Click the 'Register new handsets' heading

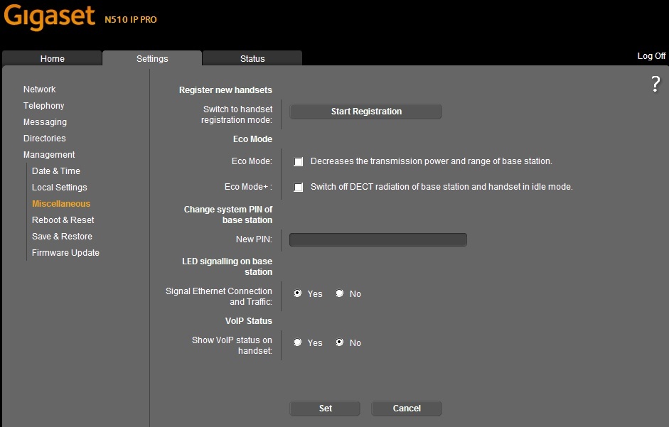(225, 90)
